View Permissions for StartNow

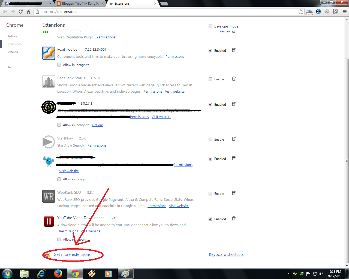click(97, 145)
